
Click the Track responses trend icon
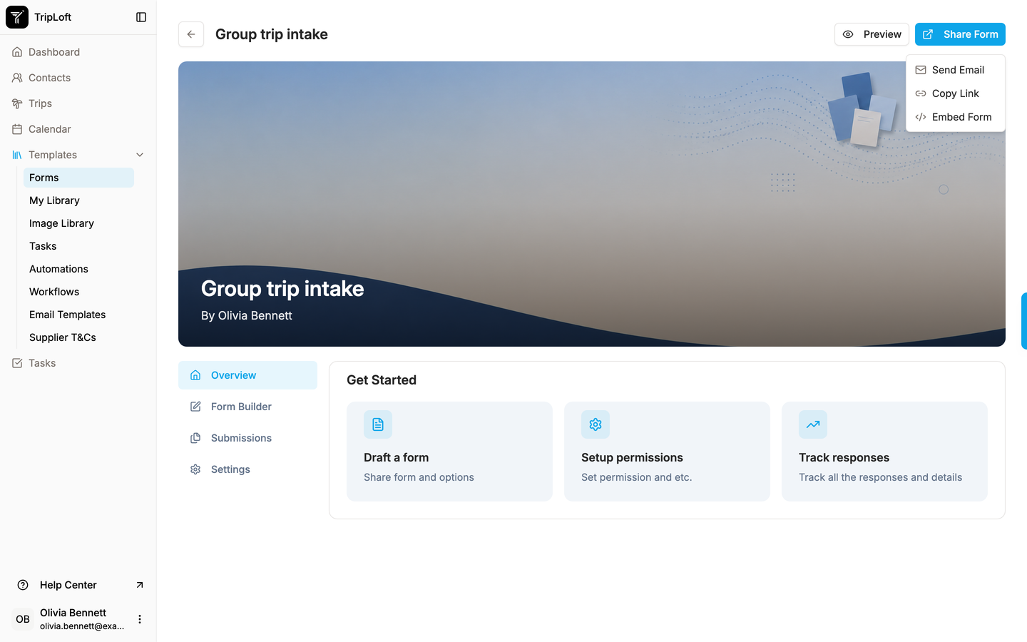pos(813,424)
